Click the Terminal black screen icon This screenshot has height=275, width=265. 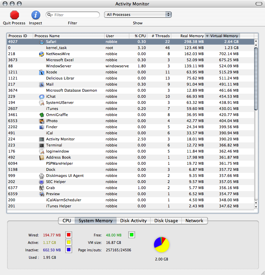pos(42,145)
